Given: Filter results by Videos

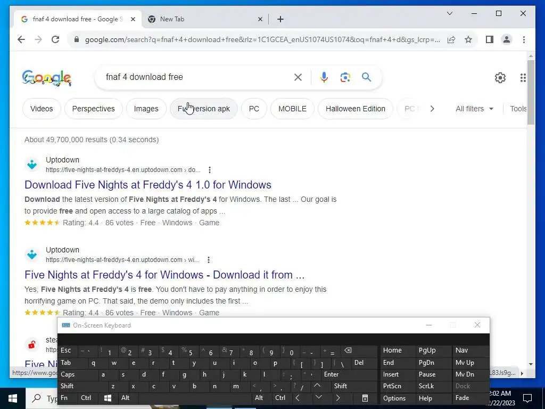Looking at the screenshot, I should (x=42, y=109).
